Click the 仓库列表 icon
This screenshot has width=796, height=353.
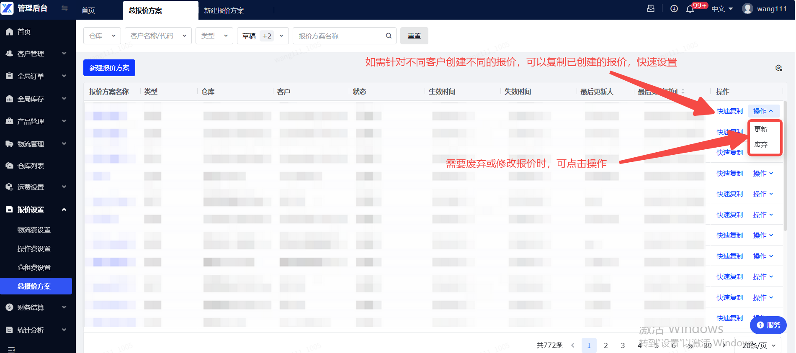[x=9, y=166]
